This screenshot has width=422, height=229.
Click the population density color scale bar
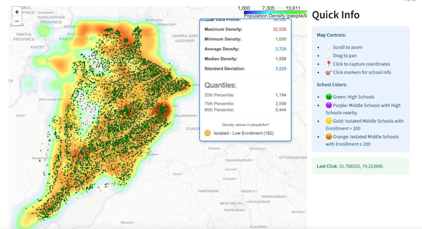click(x=275, y=12)
